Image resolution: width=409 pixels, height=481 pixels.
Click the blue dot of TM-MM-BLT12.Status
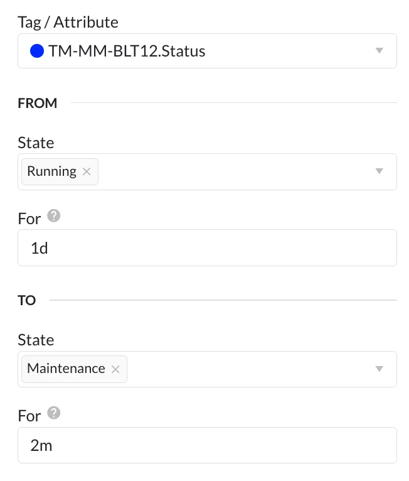point(37,51)
